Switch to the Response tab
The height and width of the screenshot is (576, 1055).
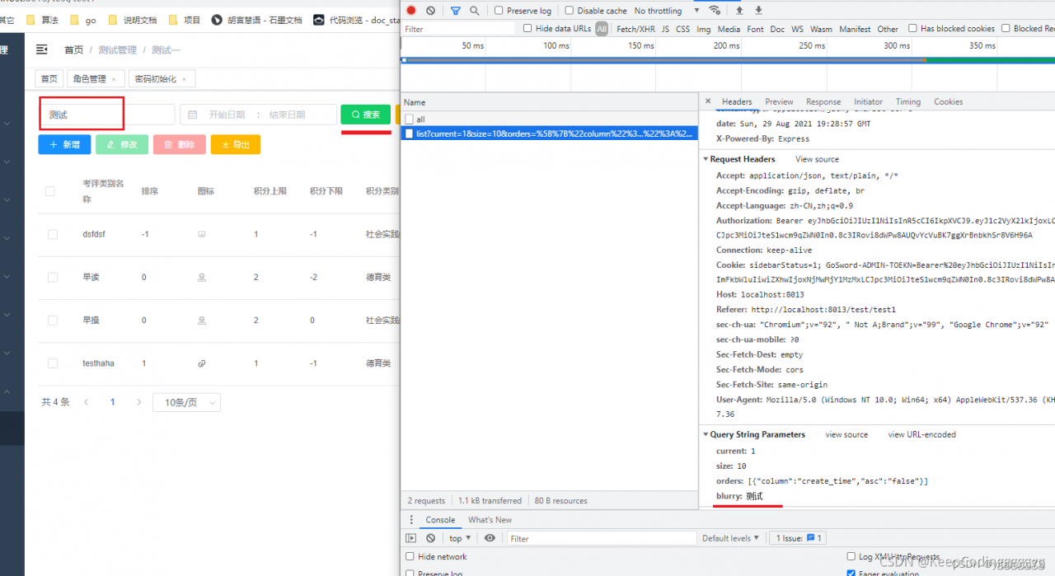pos(823,101)
